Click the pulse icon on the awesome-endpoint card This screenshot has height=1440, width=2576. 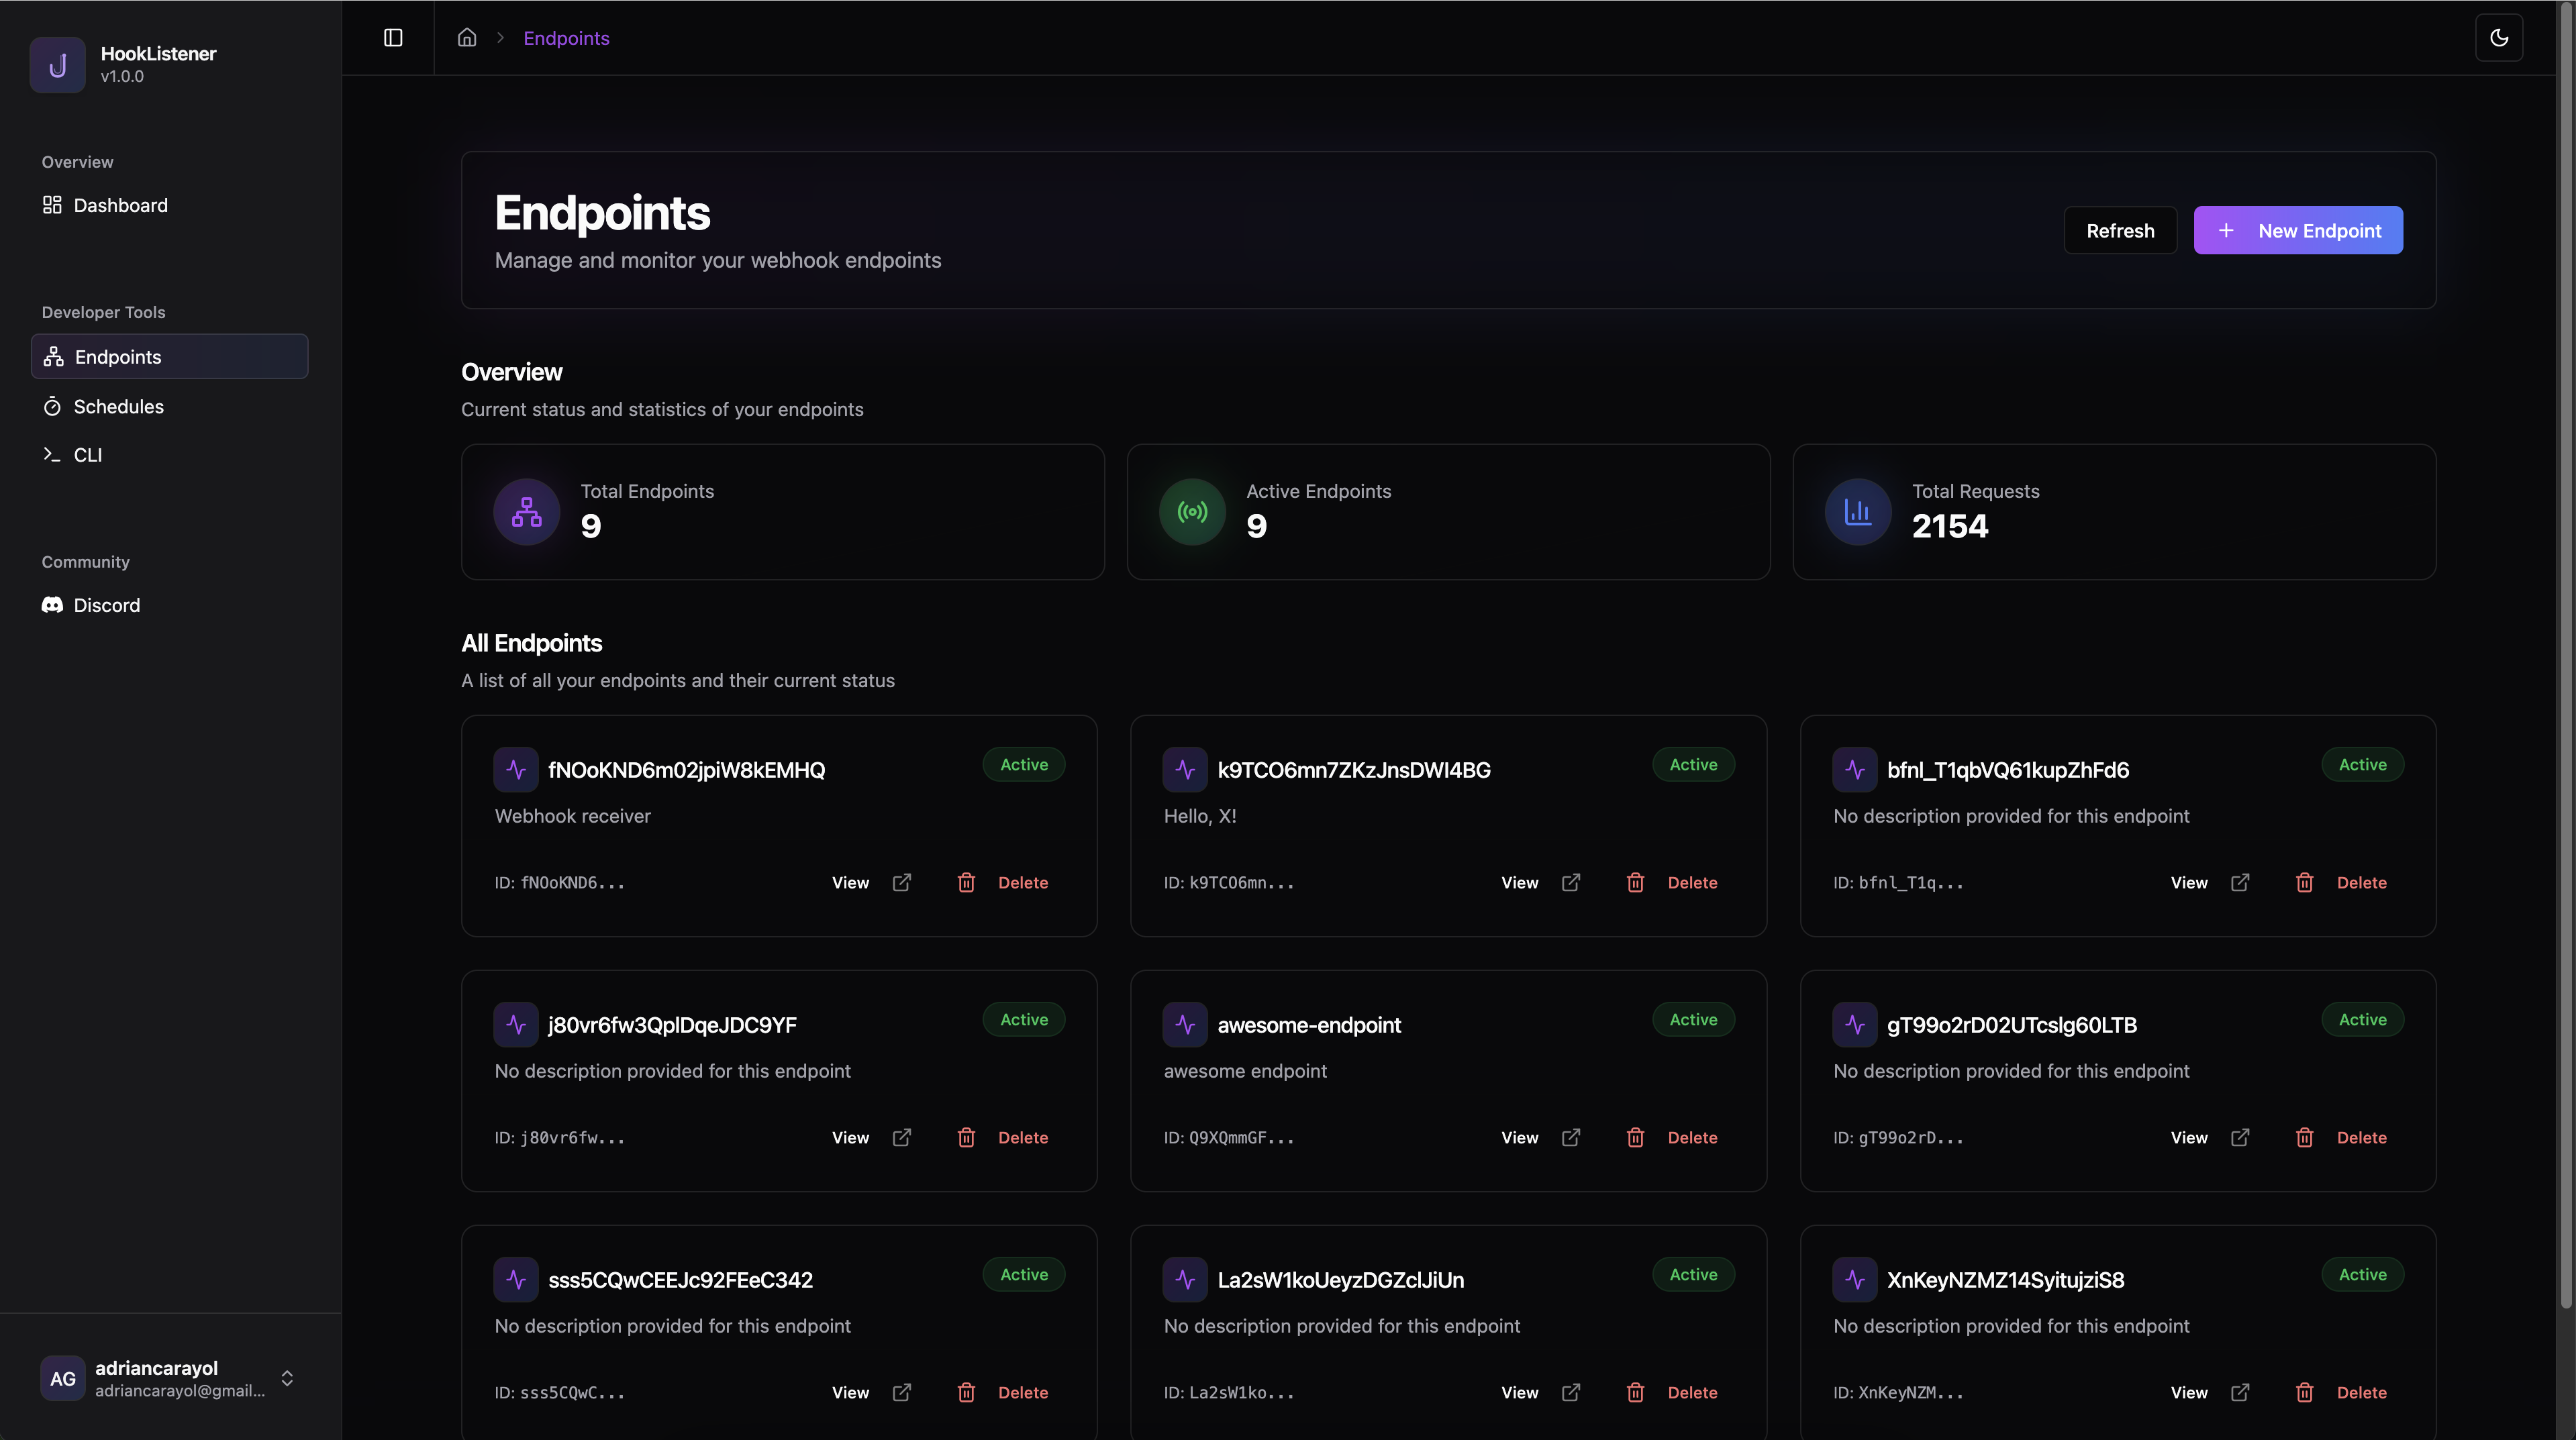(x=1185, y=1024)
